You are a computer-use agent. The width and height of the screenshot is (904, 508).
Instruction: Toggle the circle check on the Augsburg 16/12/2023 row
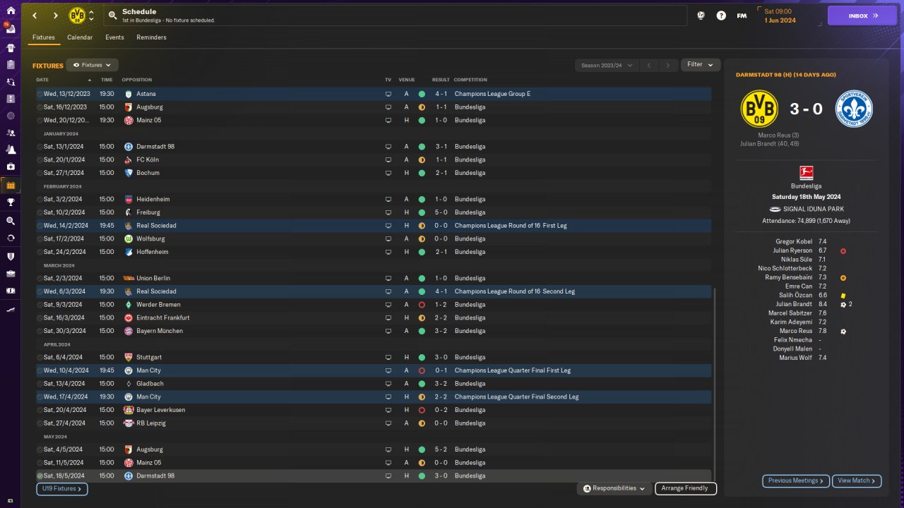pos(40,107)
